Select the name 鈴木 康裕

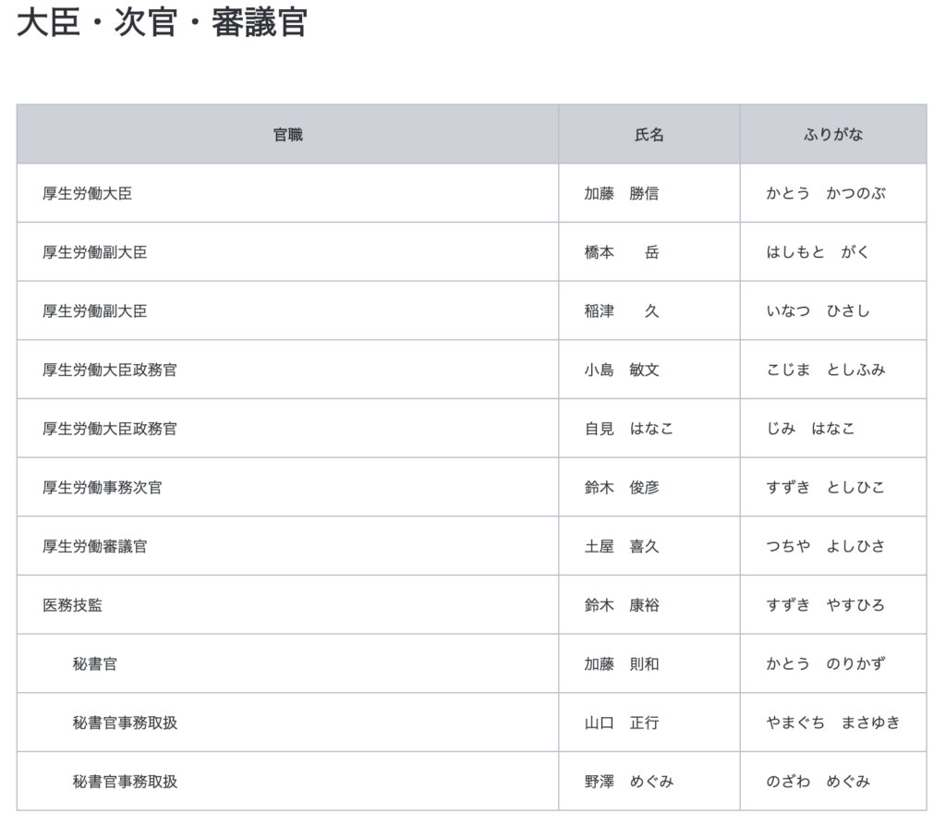point(622,605)
